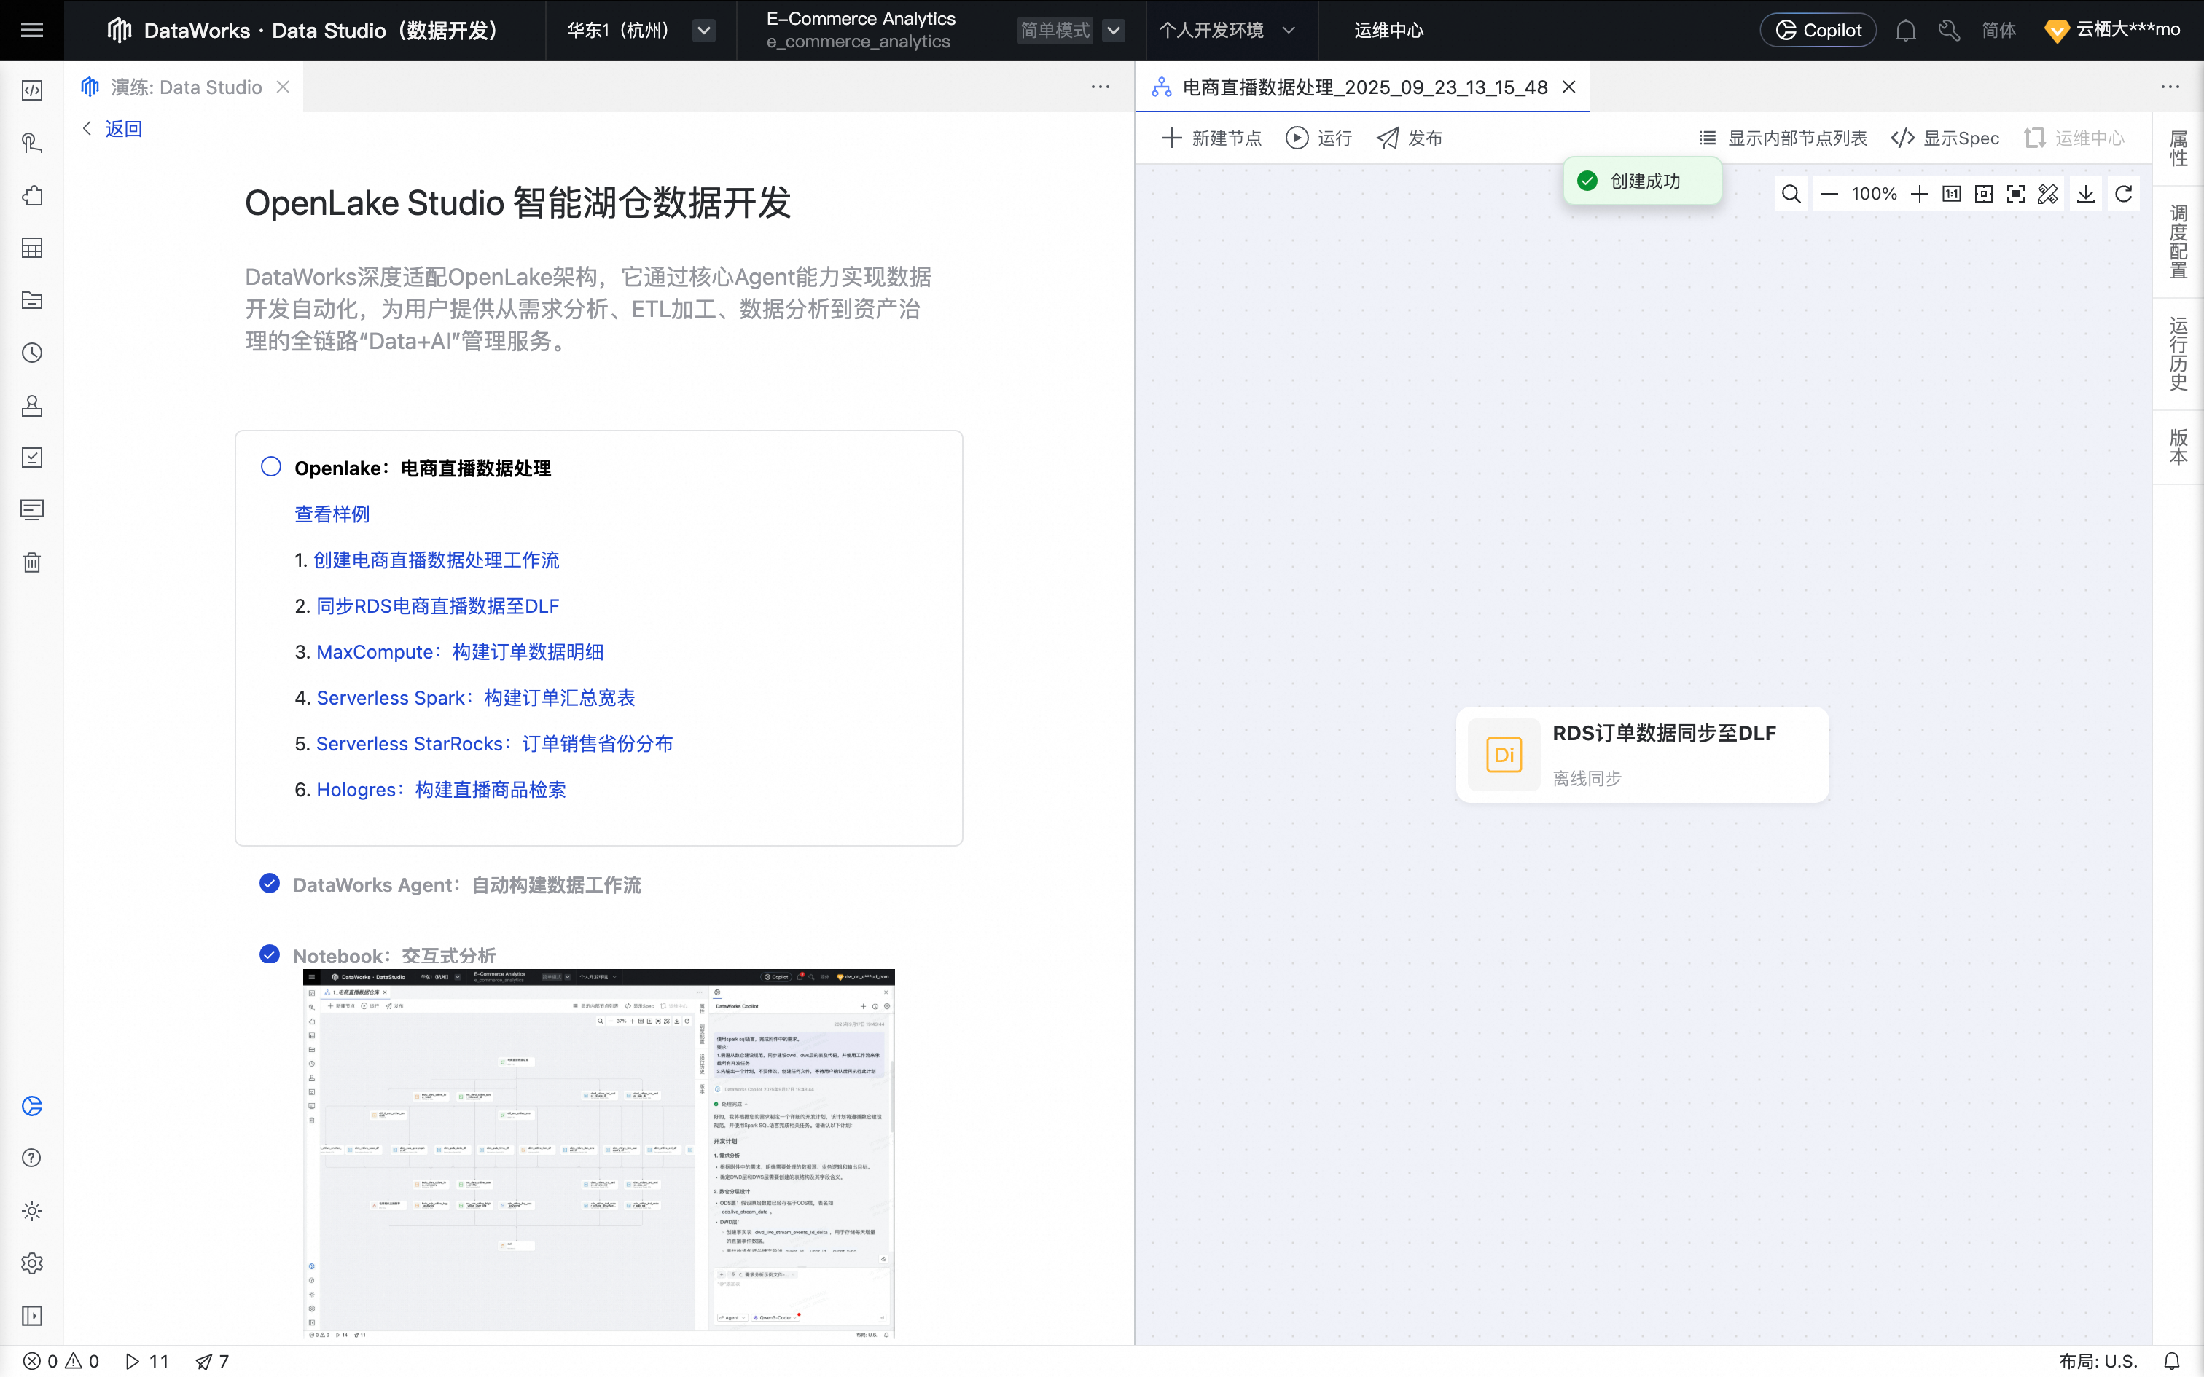Click the 查看样例 link
The height and width of the screenshot is (1377, 2204).
point(332,514)
